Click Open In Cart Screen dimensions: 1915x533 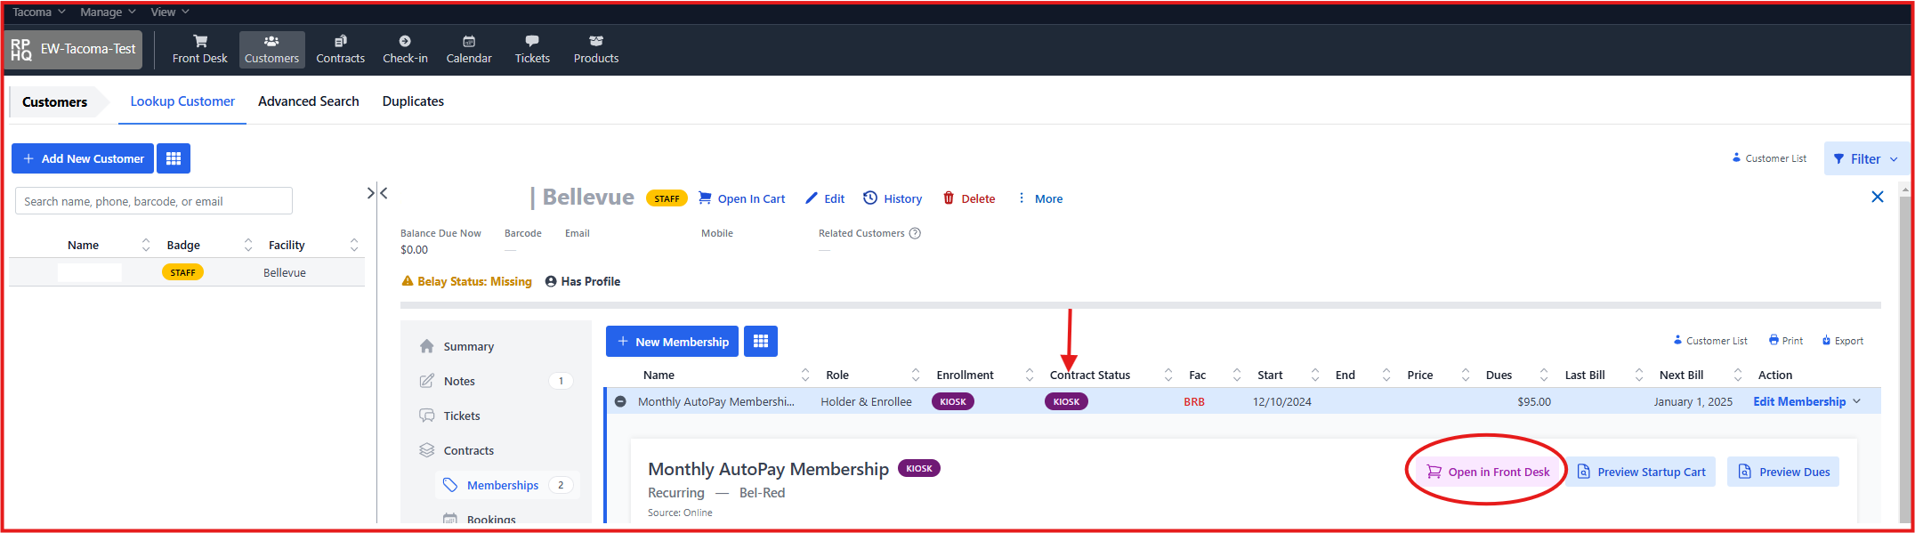point(742,198)
